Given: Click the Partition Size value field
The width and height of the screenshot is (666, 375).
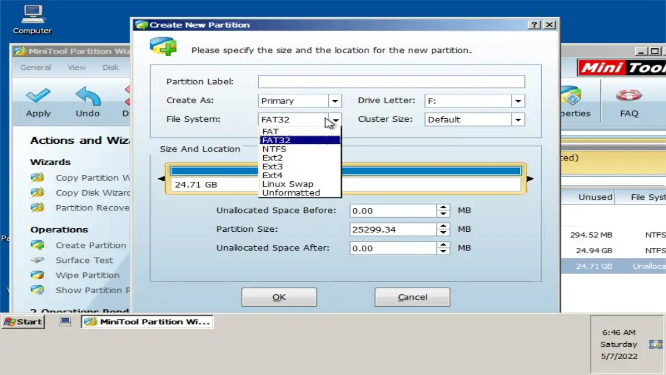Looking at the screenshot, I should coord(393,229).
